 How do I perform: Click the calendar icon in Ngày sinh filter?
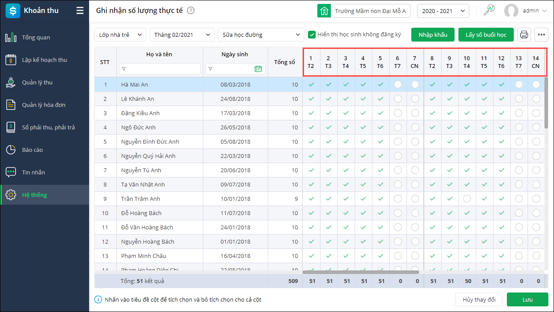click(258, 69)
